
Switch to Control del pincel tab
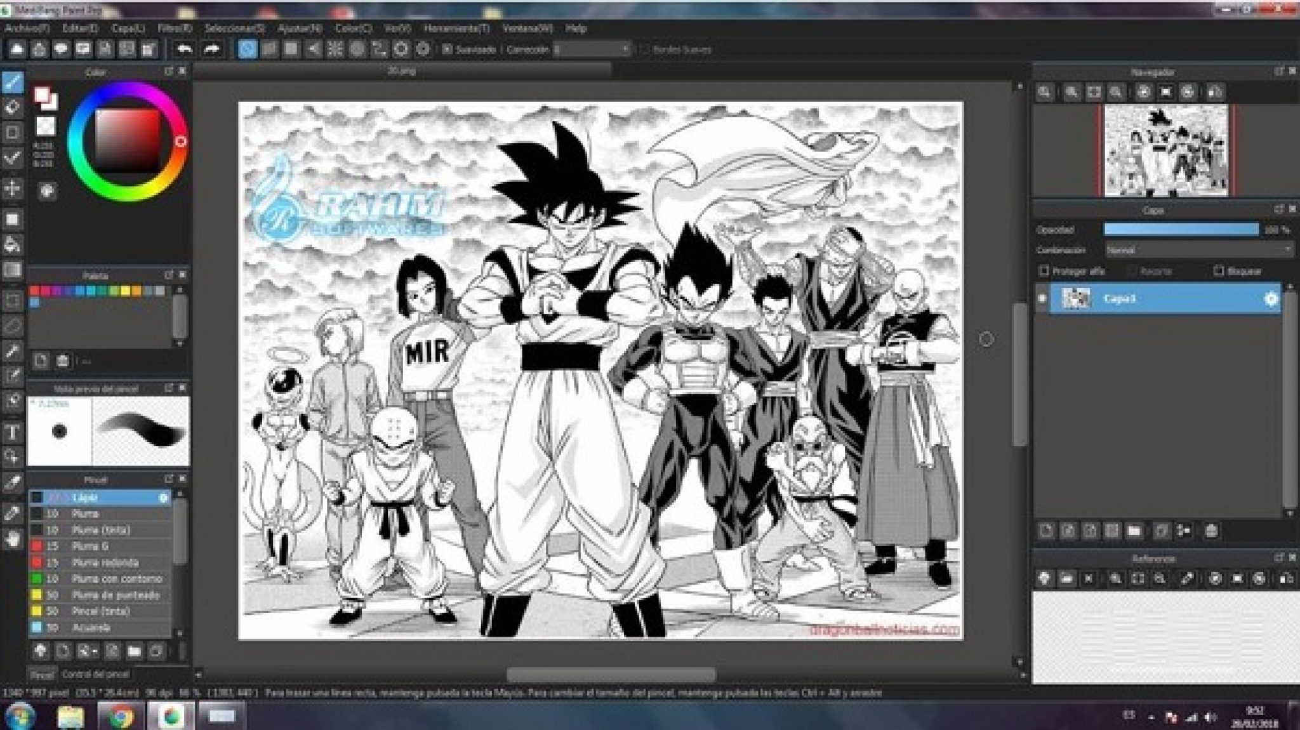(x=95, y=674)
